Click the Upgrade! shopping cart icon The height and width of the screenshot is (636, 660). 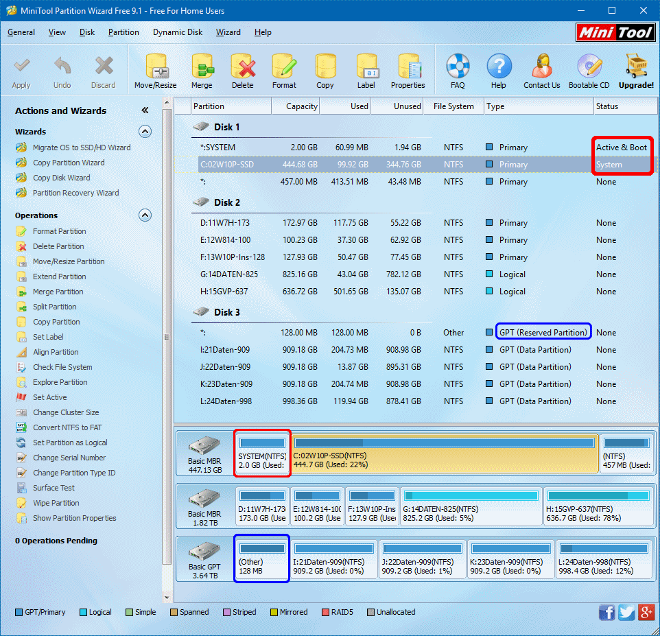click(x=636, y=67)
